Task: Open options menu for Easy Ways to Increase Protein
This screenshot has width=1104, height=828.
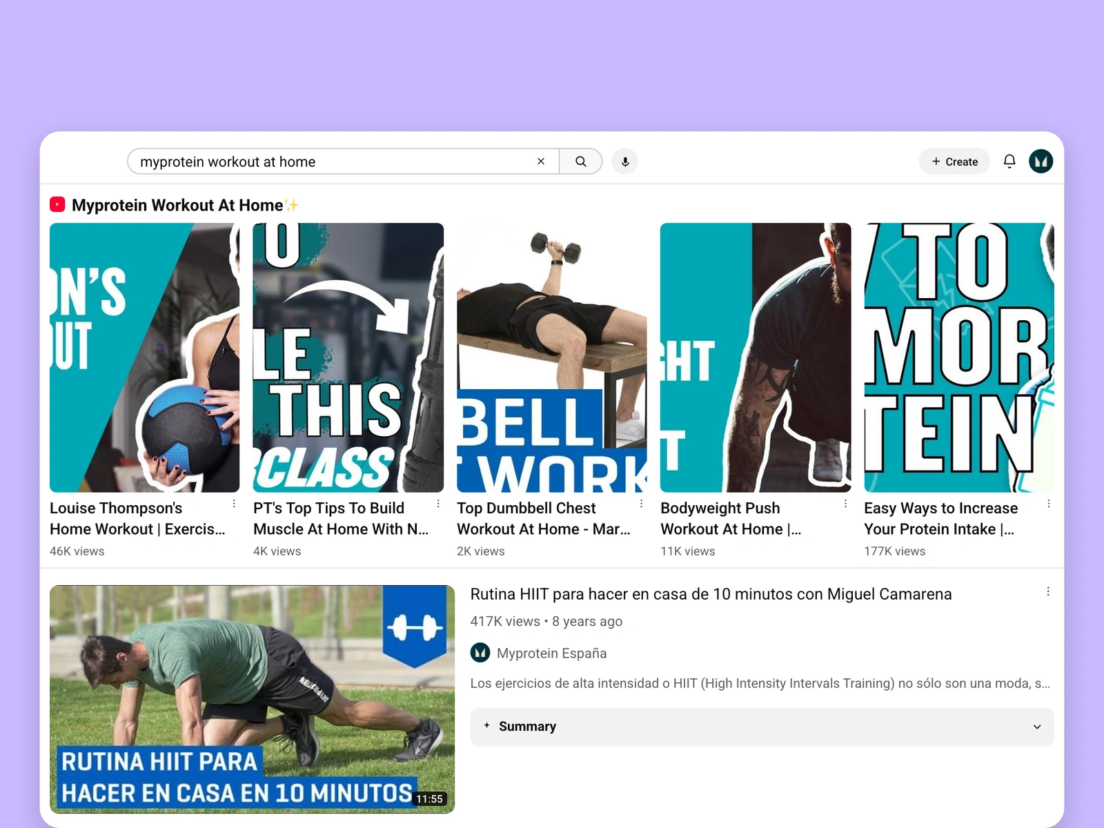Action: pyautogui.click(x=1049, y=504)
